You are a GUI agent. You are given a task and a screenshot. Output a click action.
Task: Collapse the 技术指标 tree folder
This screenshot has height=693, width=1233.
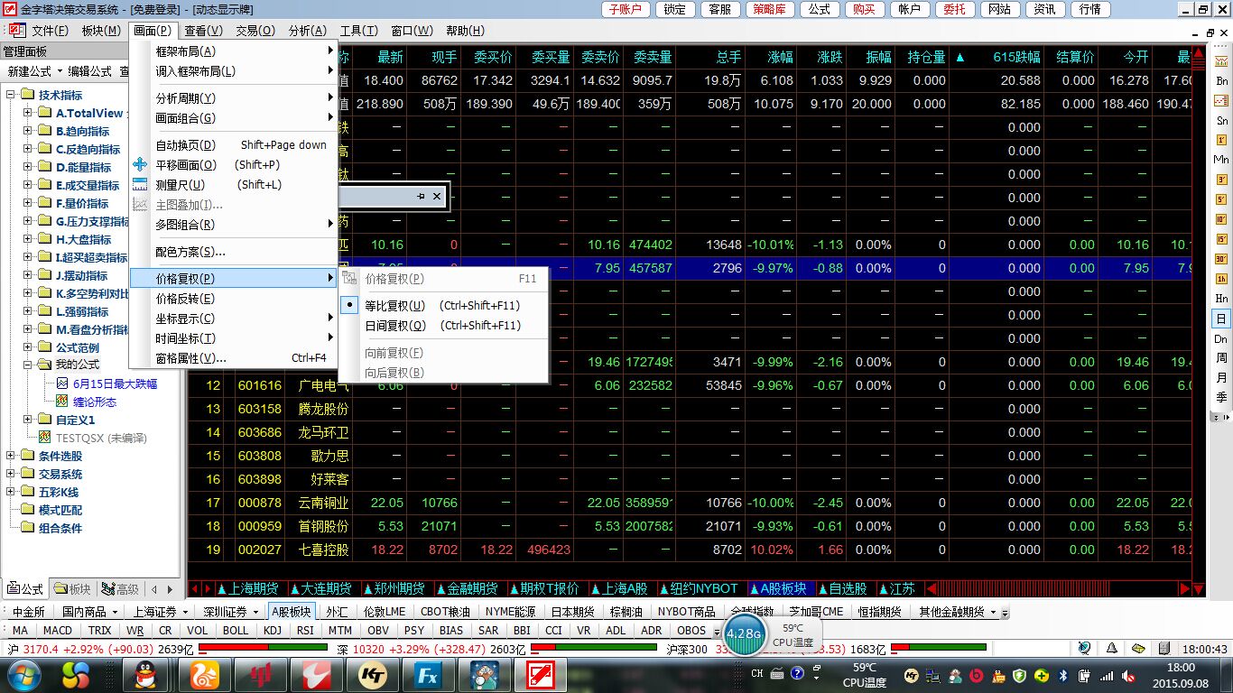(x=11, y=96)
